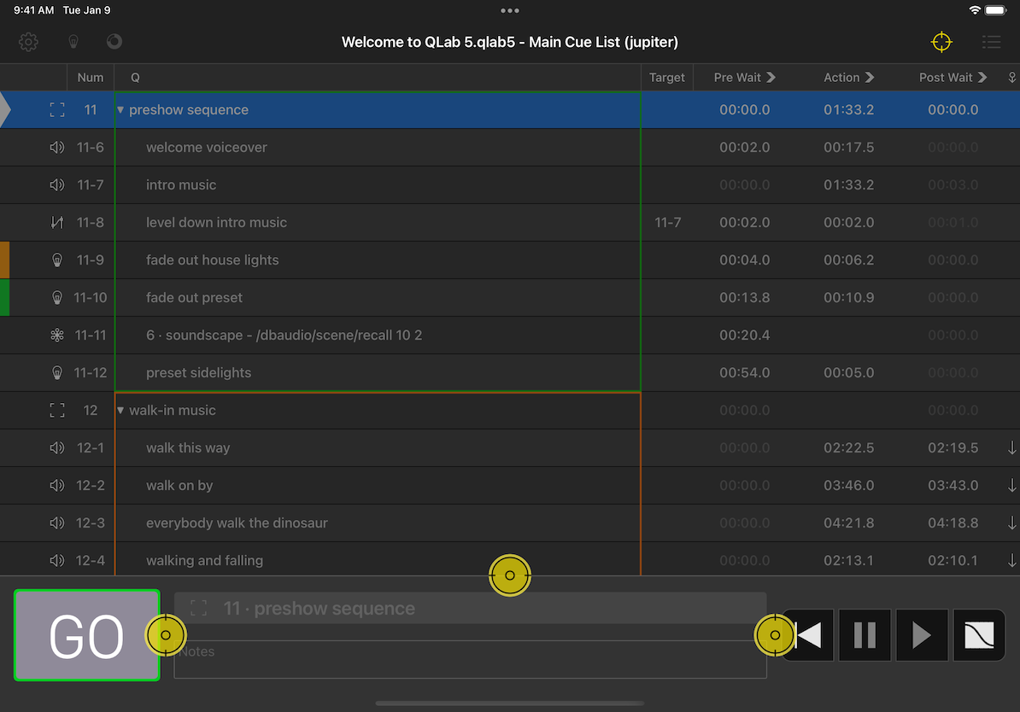This screenshot has height=712, width=1020.
Task: Click the light cue icon for 'fade out house lights'
Action: (x=56, y=260)
